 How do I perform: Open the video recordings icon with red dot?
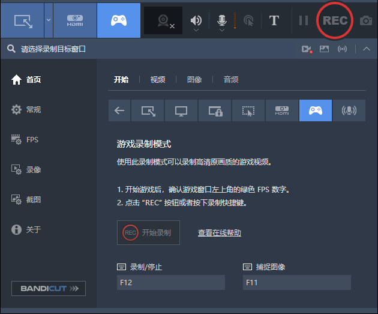[307, 49]
